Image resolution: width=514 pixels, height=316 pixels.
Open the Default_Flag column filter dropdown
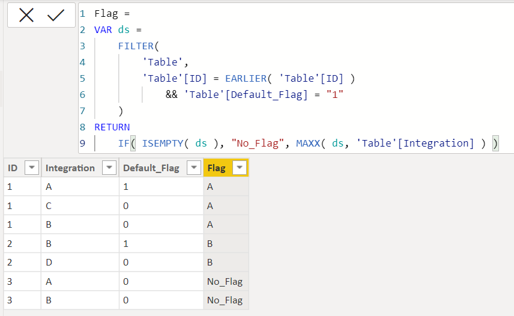tap(194, 168)
